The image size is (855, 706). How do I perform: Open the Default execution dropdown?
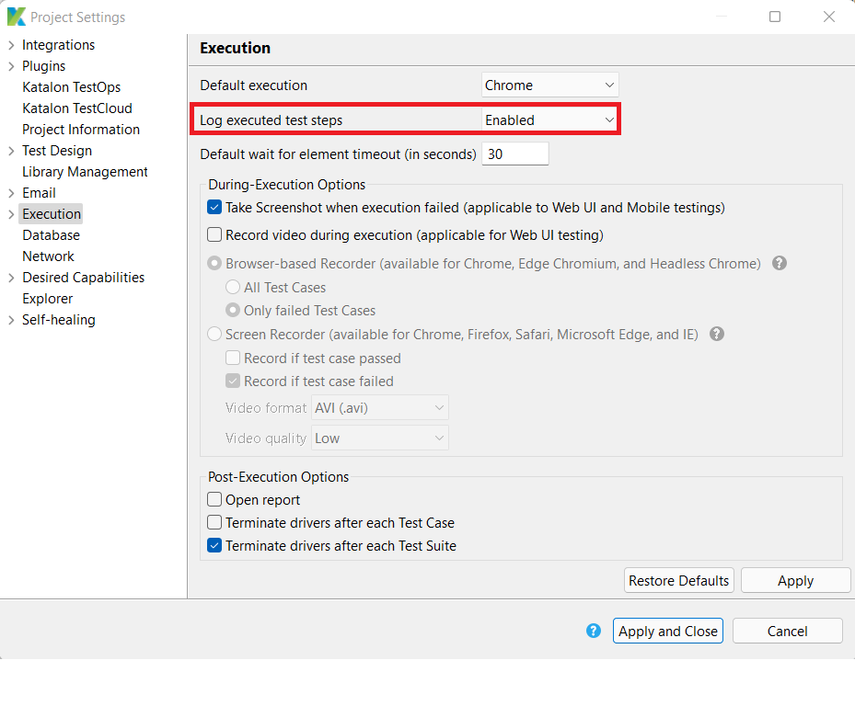point(550,85)
